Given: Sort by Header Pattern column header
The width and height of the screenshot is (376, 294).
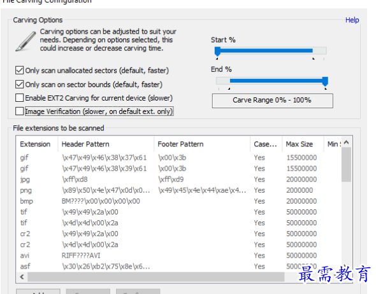Looking at the screenshot, I should point(106,144).
